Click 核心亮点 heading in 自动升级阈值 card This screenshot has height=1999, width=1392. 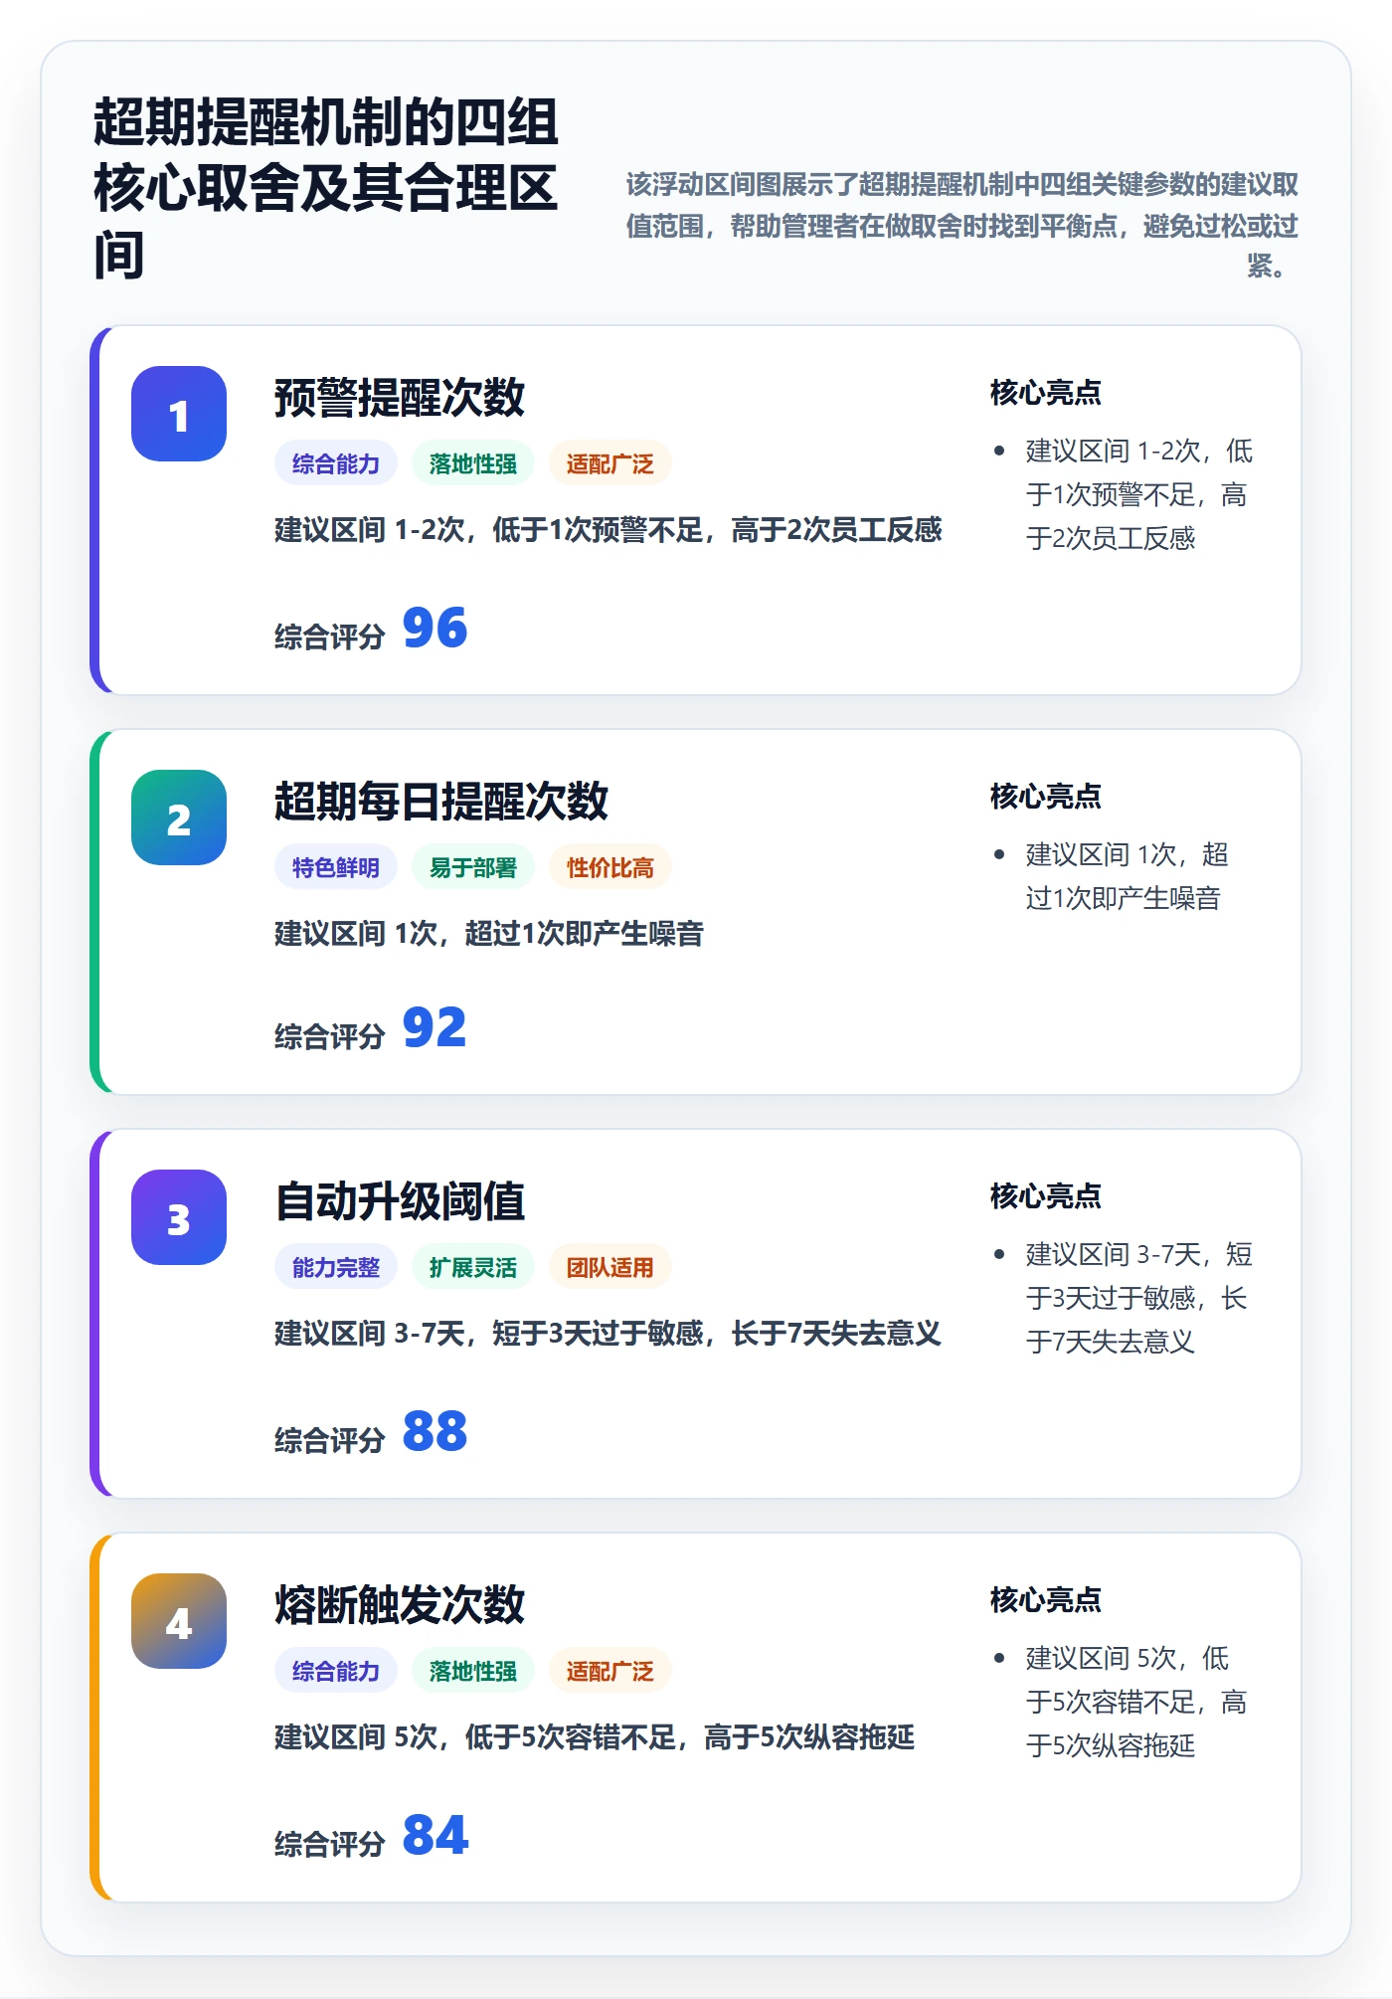[x=1046, y=1196]
